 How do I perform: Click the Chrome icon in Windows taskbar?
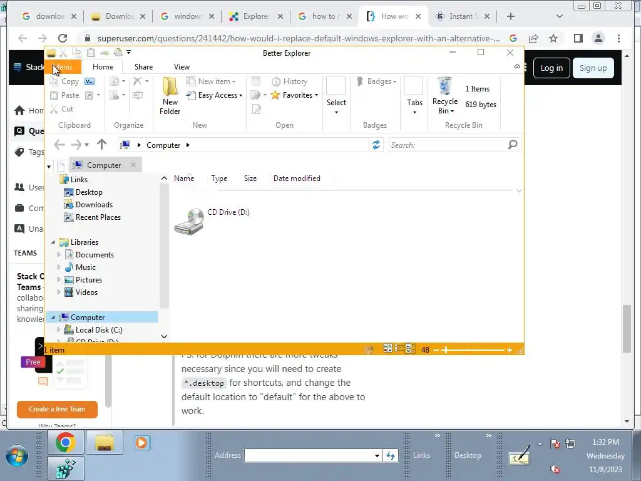(x=65, y=442)
